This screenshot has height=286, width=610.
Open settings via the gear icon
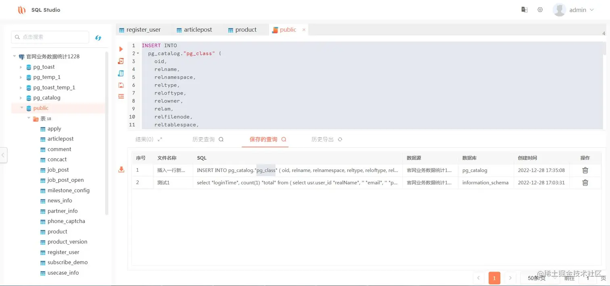coord(540,9)
